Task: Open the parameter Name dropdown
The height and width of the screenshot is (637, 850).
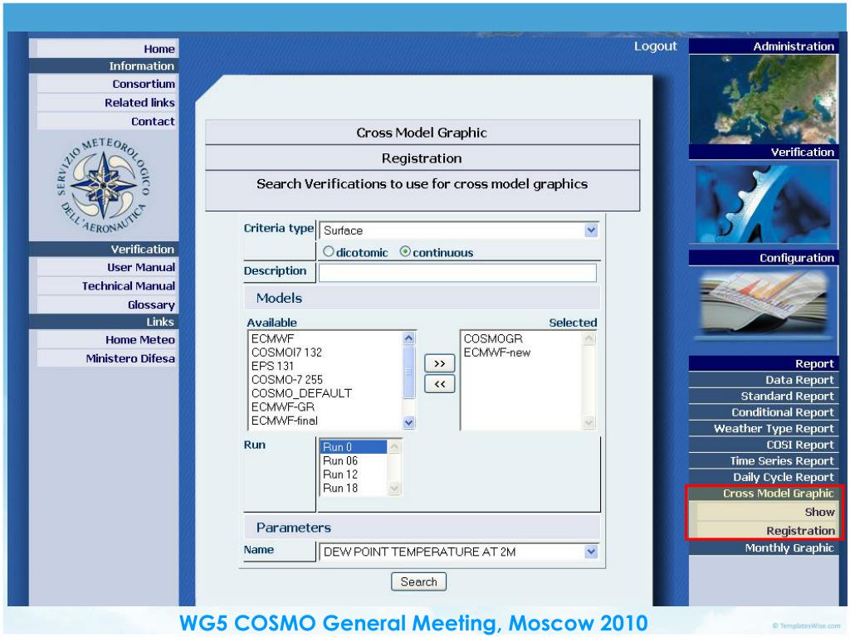Action: point(458,552)
